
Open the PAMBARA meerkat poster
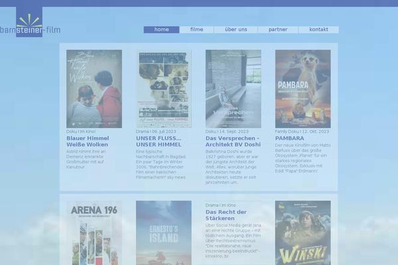[x=303, y=89]
